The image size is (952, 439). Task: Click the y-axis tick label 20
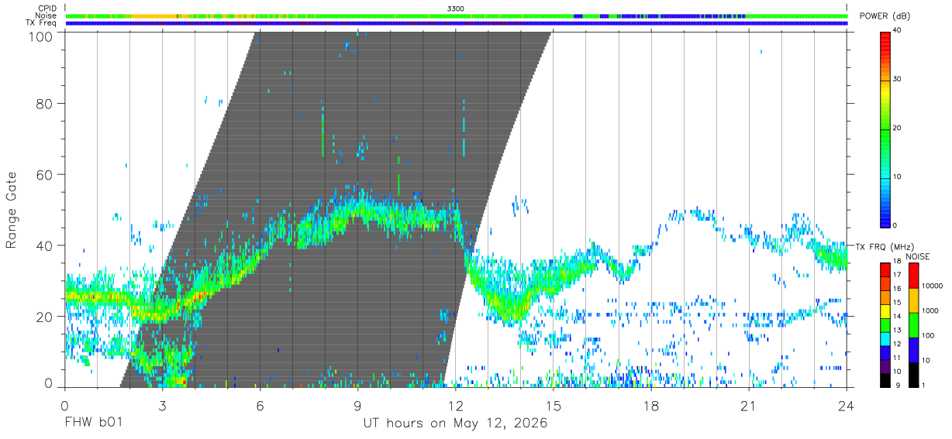click(x=47, y=317)
